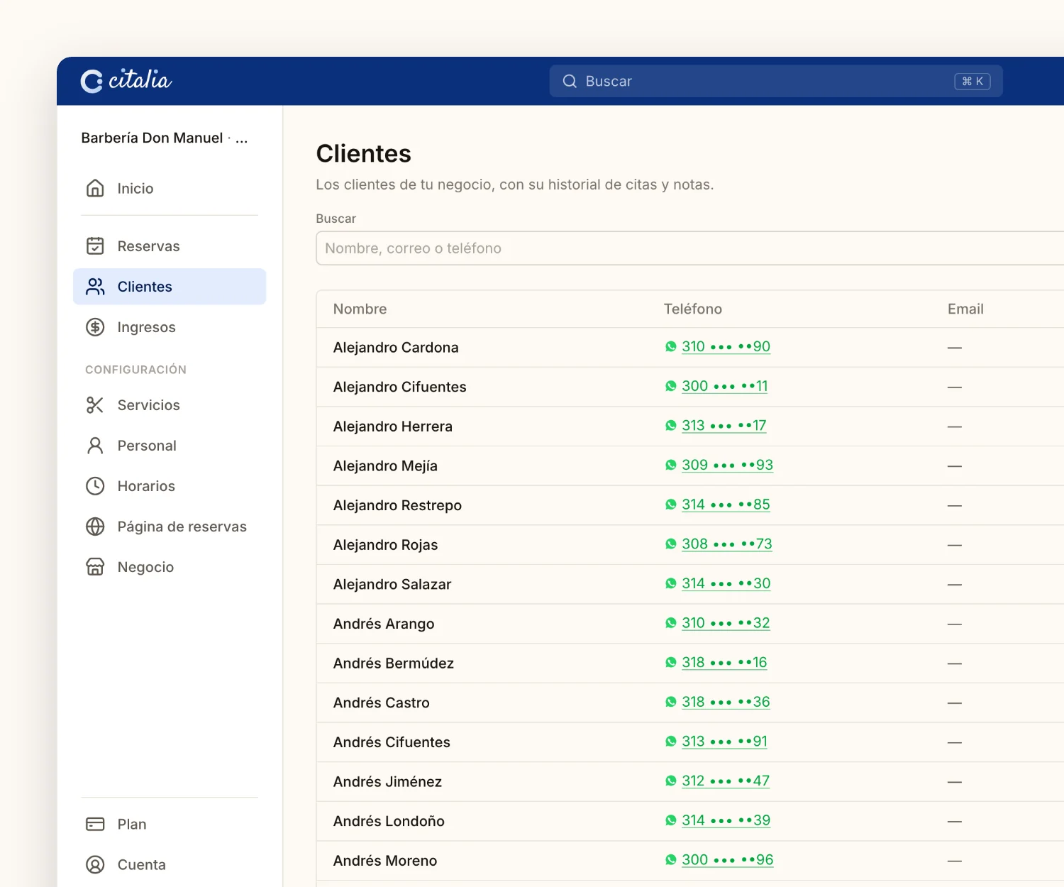
Task: Select the Andrés Londoño row name
Action: (389, 821)
